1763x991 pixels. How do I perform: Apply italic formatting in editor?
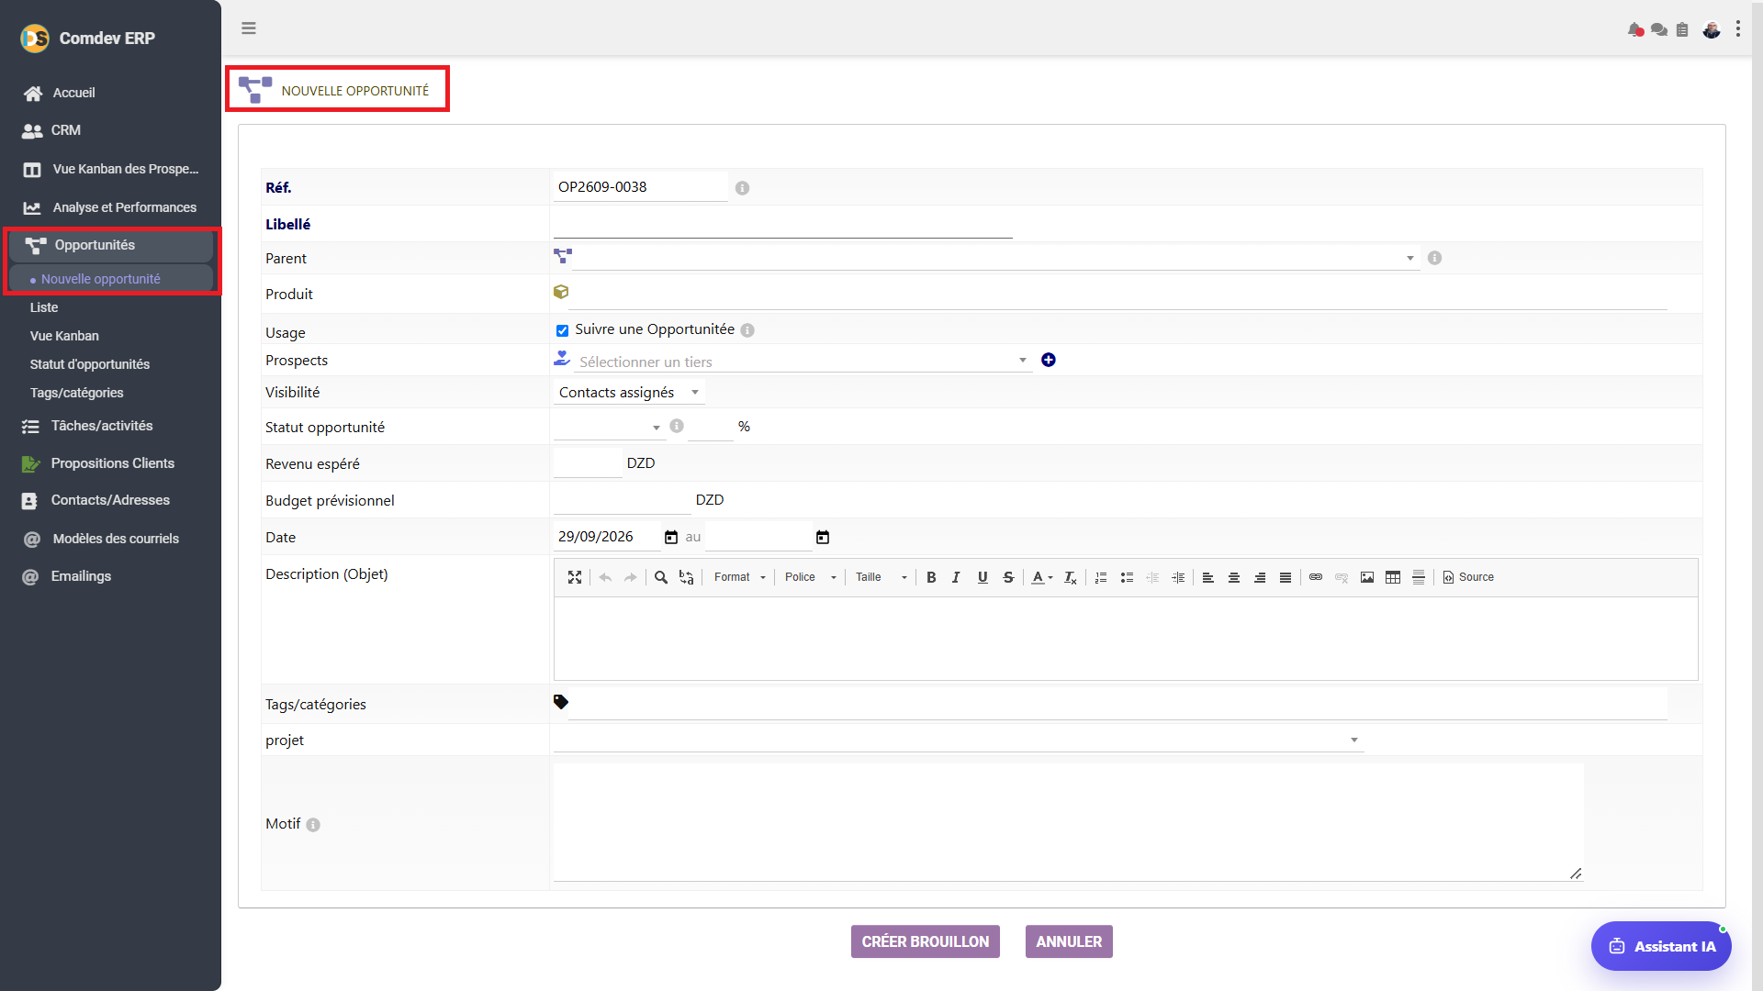click(956, 577)
